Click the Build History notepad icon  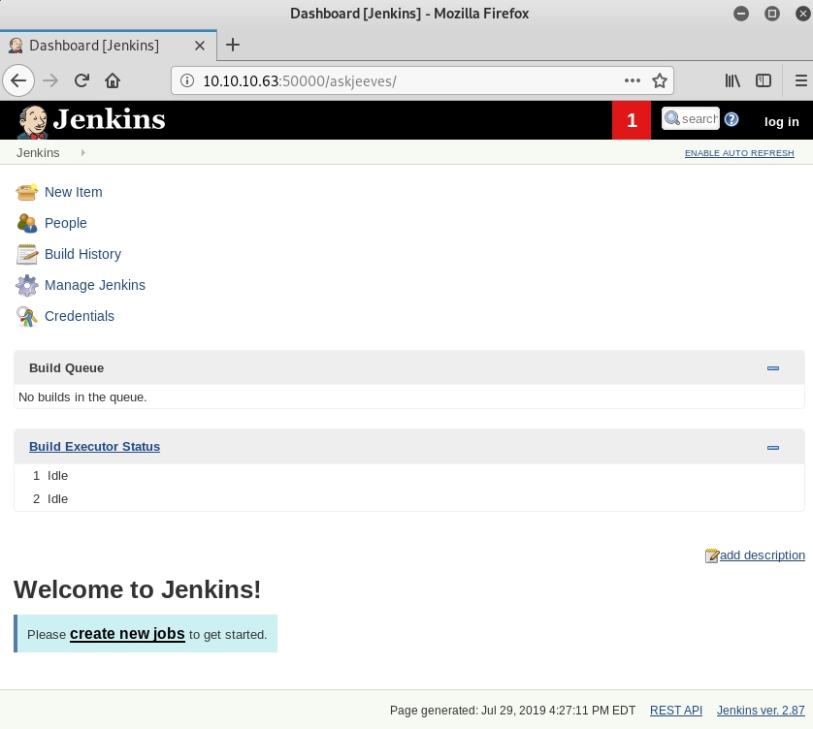[26, 254]
